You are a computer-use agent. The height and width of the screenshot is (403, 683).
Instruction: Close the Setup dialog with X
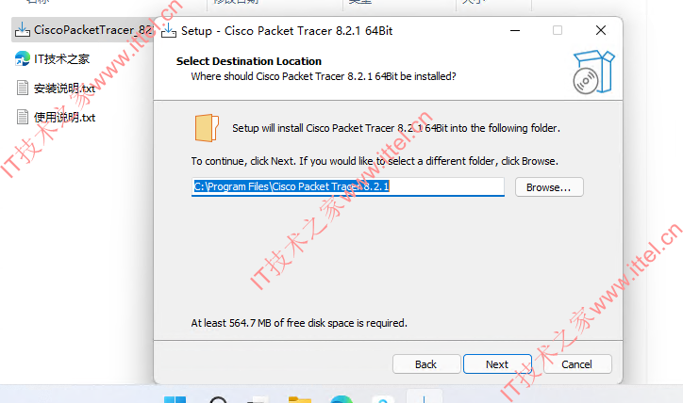(601, 30)
